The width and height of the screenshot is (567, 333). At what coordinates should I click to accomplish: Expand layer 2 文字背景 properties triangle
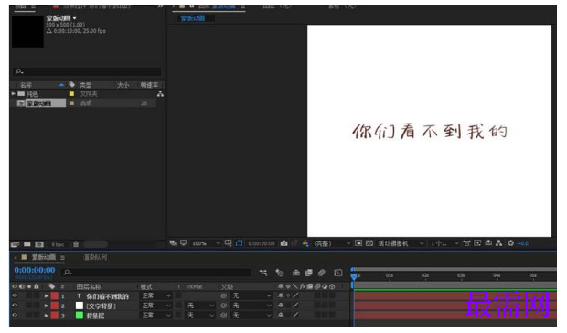pos(47,306)
